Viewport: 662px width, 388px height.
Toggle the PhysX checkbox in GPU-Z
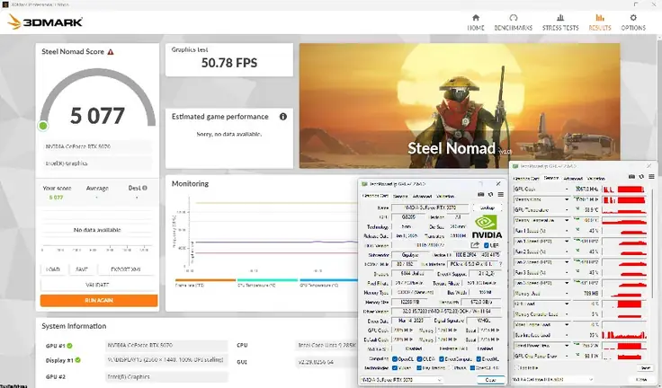451,367
